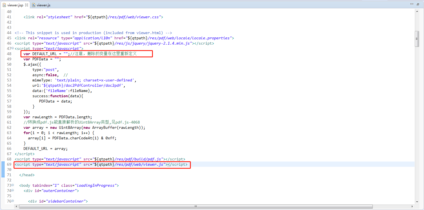This screenshot has height=210, width=424.
Task: Click the doc2PdfController/doc2pdf url line
Action: click(79, 85)
